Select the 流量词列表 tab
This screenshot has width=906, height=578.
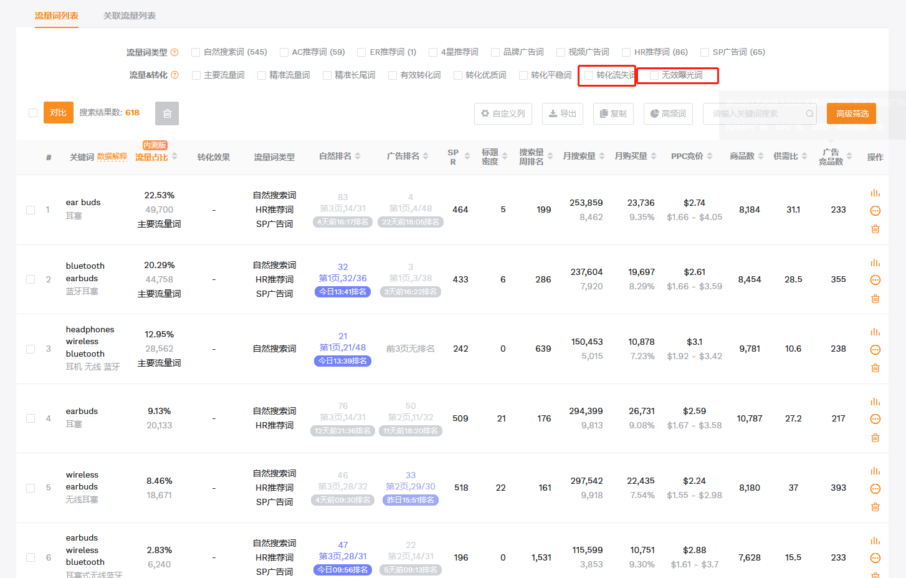[57, 16]
